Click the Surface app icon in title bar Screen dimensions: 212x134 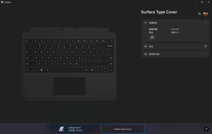pos(2,2)
